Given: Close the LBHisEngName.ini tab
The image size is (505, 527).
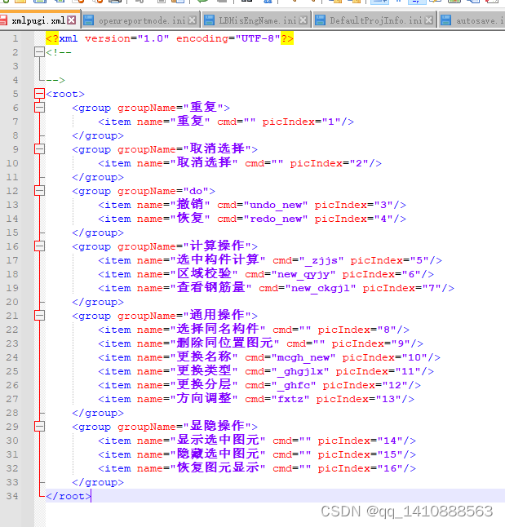Looking at the screenshot, I should coord(303,20).
